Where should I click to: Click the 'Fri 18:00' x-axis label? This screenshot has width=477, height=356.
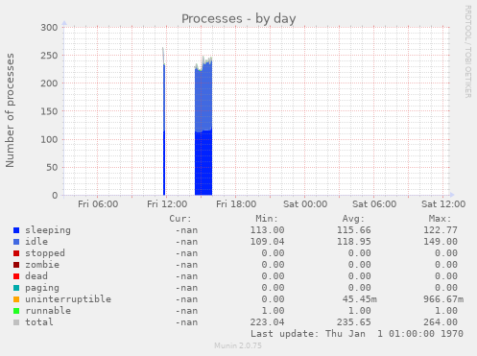click(x=236, y=204)
